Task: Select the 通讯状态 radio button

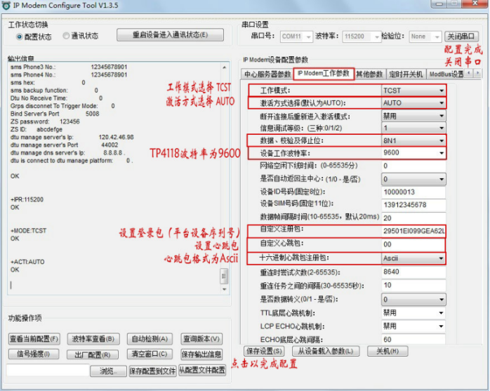Action: coord(67,36)
